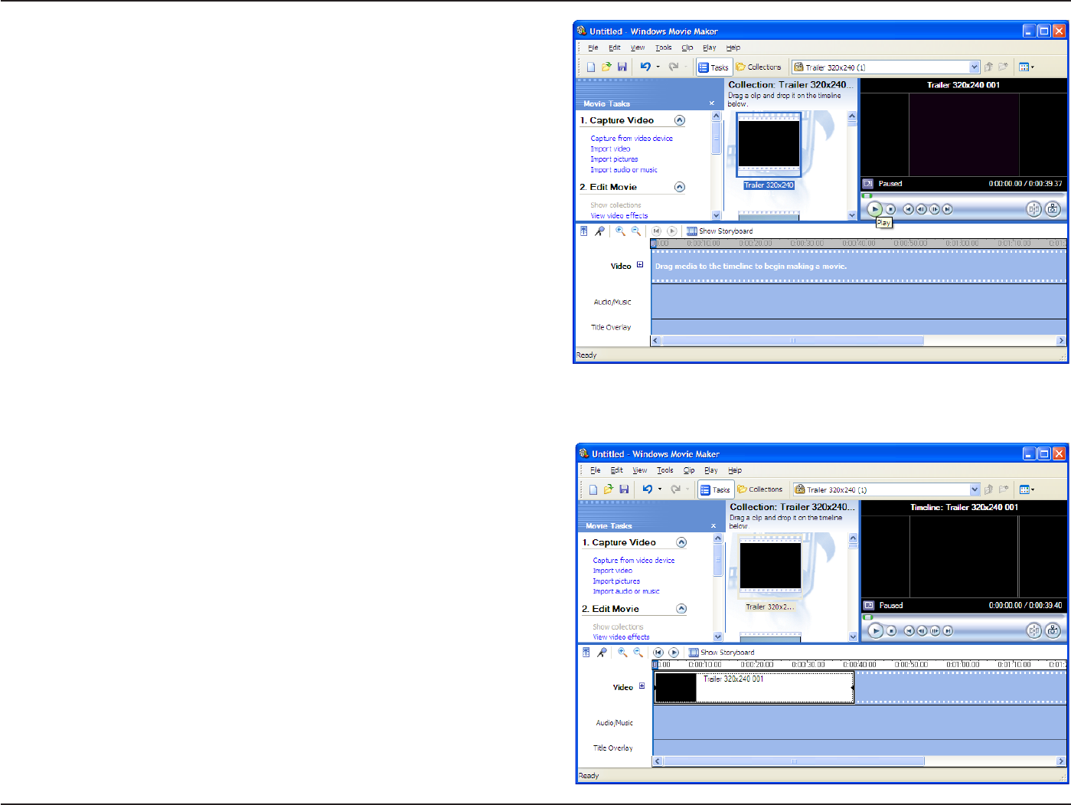
Task: Toggle Collections pane button in lower window toolbar
Action: click(x=760, y=489)
